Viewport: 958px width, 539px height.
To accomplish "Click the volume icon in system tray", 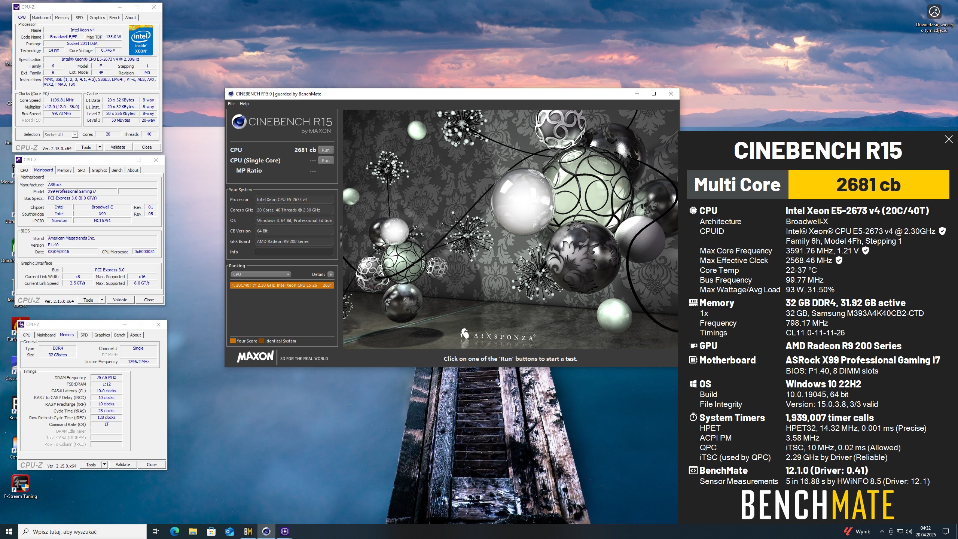I will 909,532.
